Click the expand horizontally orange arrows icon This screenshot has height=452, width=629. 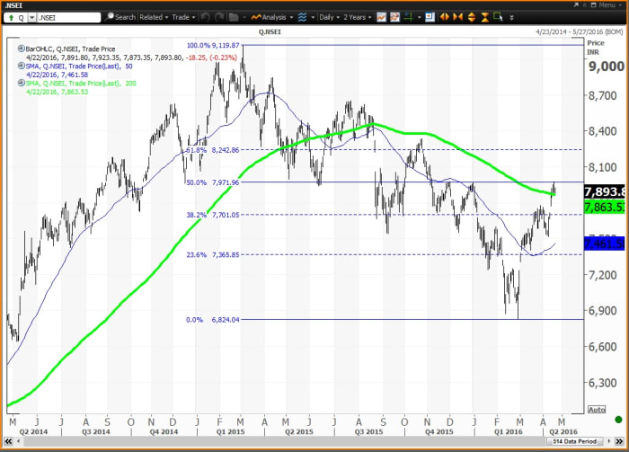444,17
